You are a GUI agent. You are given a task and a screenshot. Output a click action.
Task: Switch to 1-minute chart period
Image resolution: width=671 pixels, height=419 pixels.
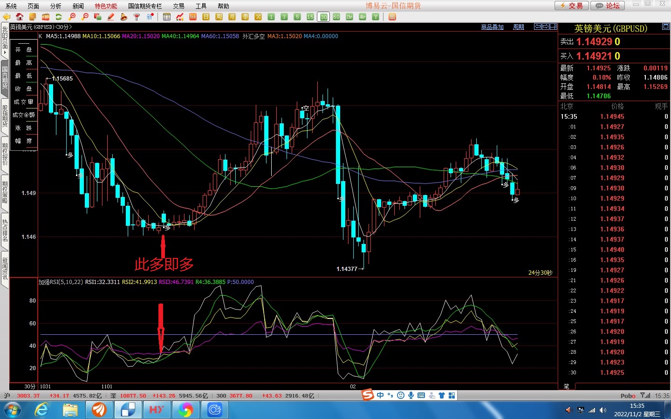coord(271,17)
